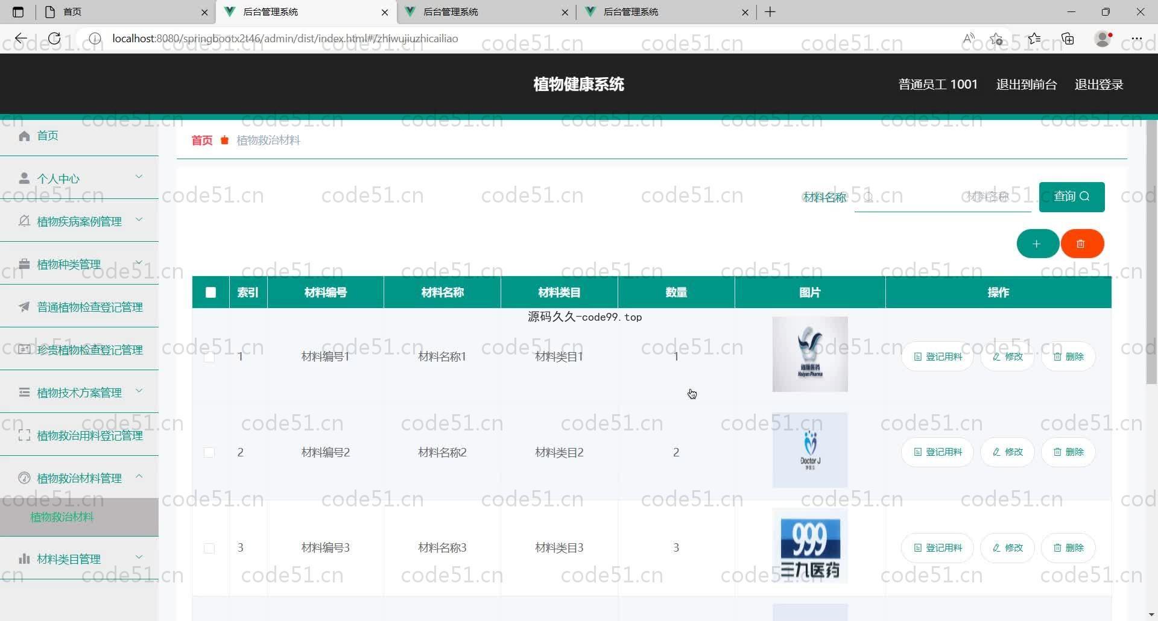Screen dimensions: 1158x621
Task: Click the icon beside 植物疾病案例管理
Action: coord(24,221)
